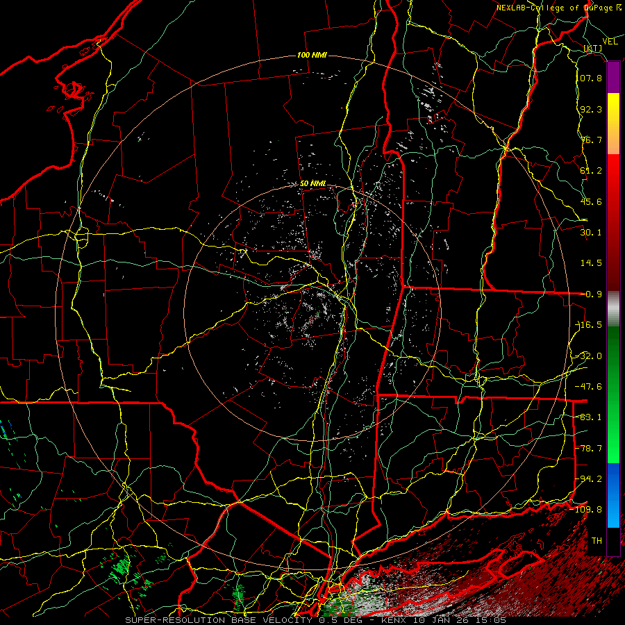625x625 pixels.
Task: Click the 45.6 legend value
Action: (591, 201)
